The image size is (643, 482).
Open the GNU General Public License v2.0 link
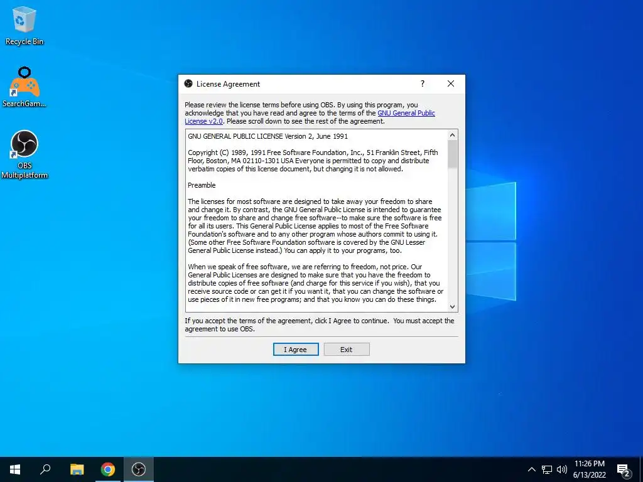(310, 117)
